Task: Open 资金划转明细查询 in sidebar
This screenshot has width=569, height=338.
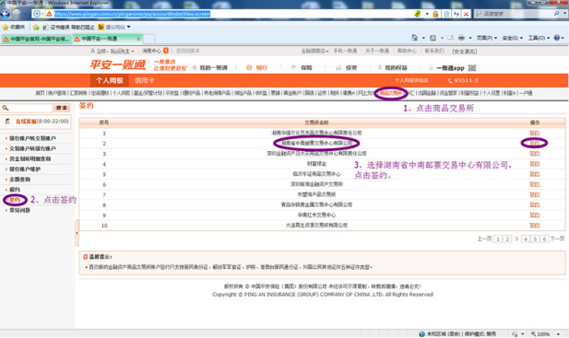Action: pos(30,158)
